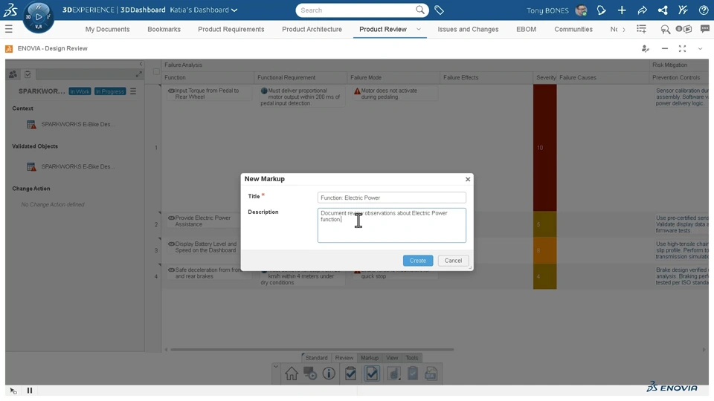Viewport: 714px width, 401px height.
Task: Close the New Markup dialog
Action: point(468,179)
